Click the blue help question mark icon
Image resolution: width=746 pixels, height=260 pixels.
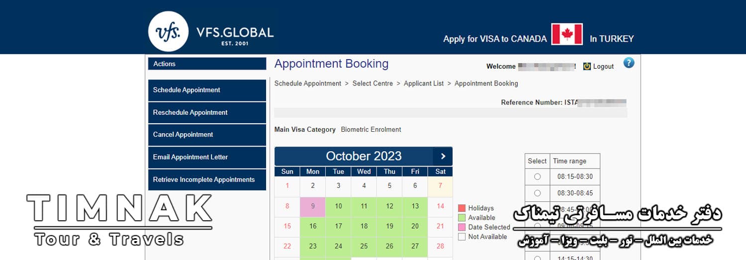629,63
